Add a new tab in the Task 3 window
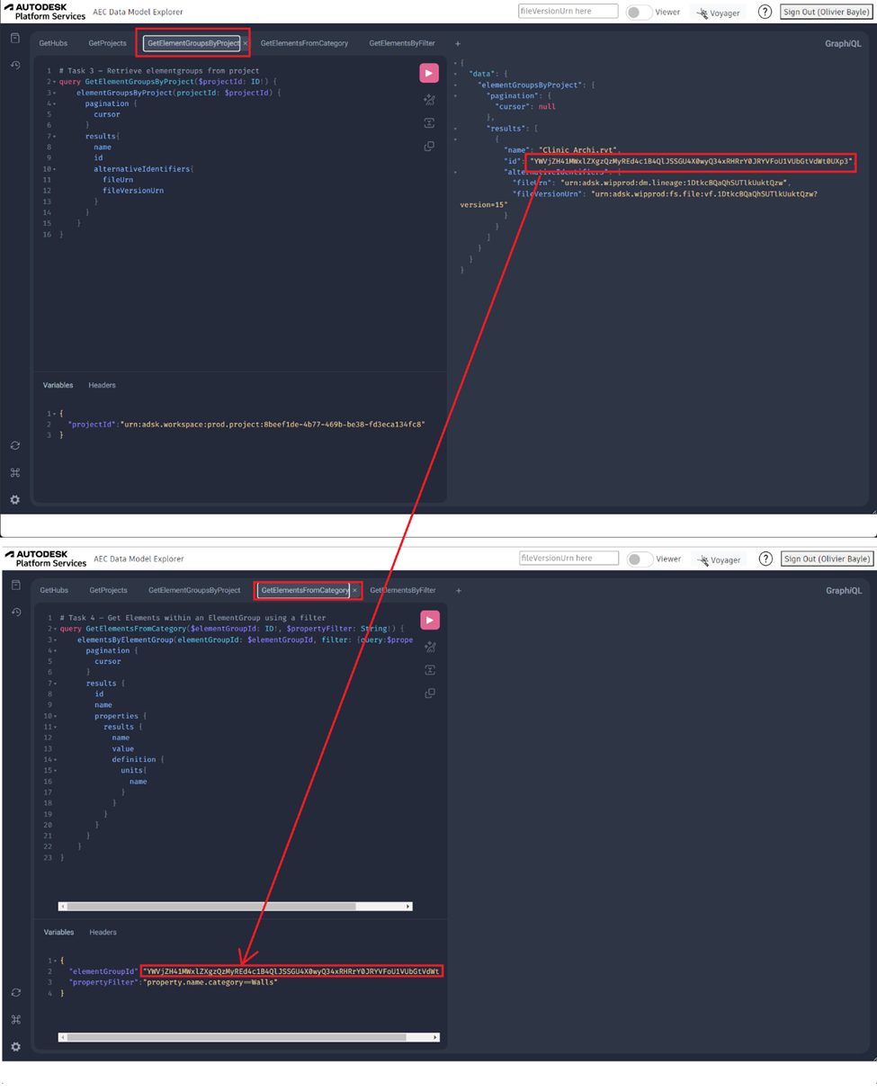 [x=457, y=43]
